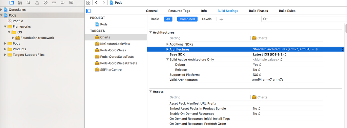Switch to the General tab
Viewport: 347px width, 128px height.
[x=152, y=11]
